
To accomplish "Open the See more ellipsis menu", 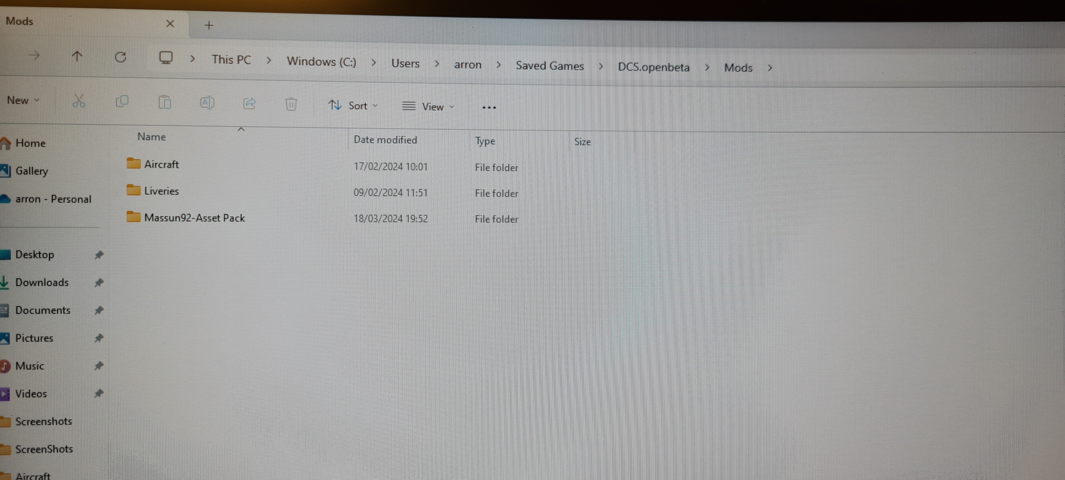I will [489, 108].
